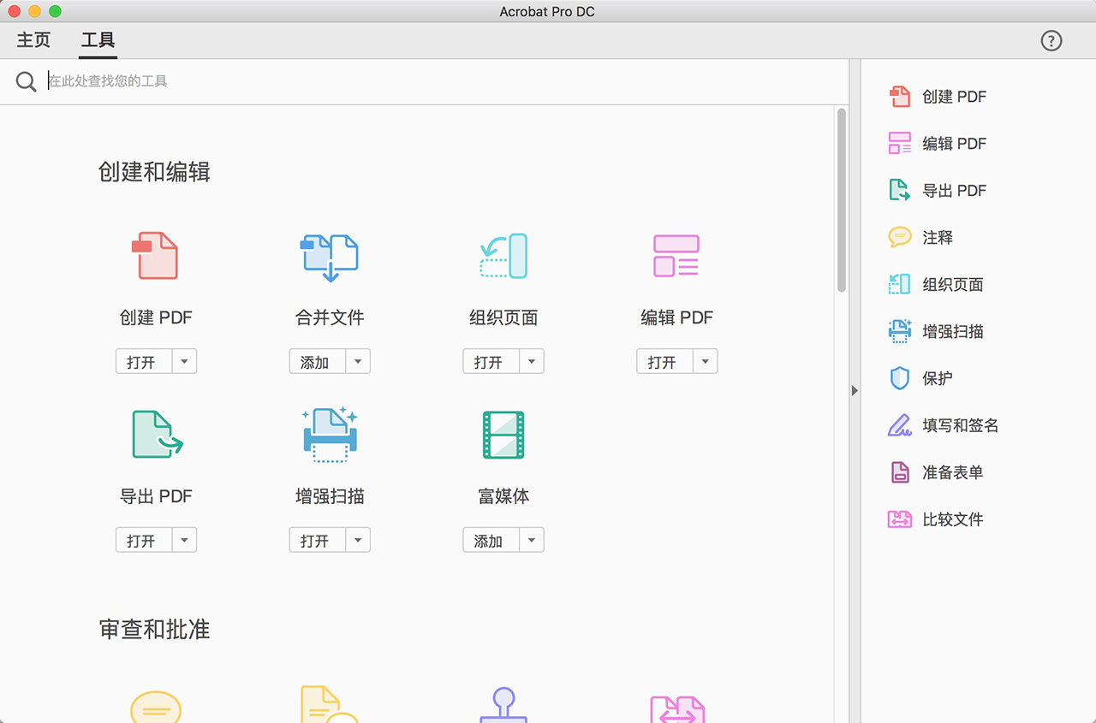
Task: Click the 编辑 PDF icon in right sidebar
Action: pos(900,143)
